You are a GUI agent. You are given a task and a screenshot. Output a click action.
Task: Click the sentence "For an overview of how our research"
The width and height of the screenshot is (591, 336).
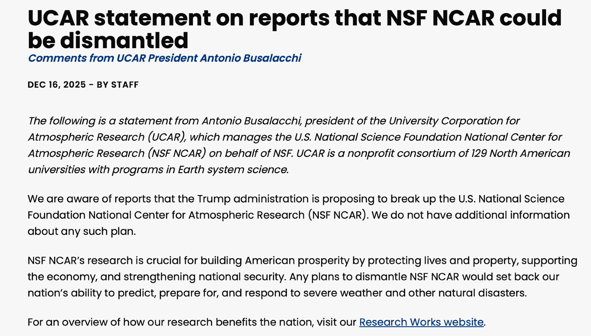point(192,322)
